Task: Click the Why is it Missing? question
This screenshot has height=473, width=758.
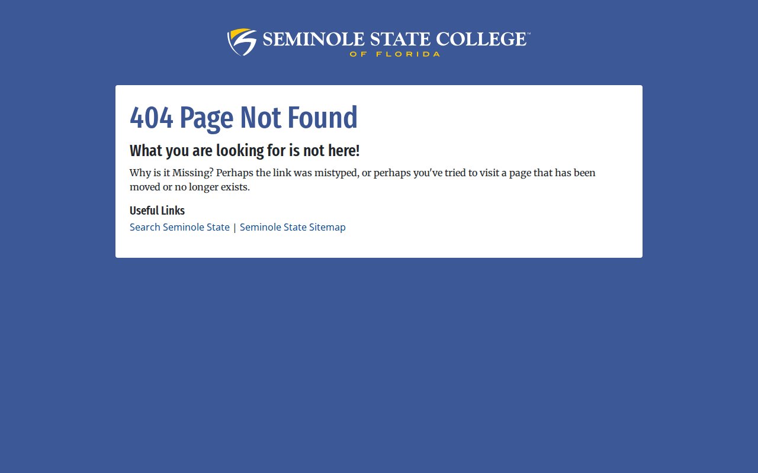Action: click(171, 173)
